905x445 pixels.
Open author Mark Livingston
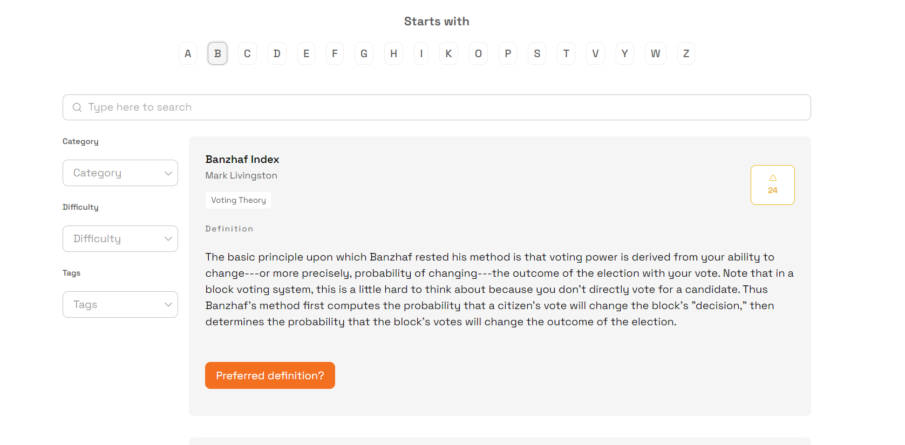point(241,175)
